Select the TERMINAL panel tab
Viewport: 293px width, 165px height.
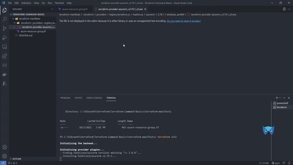[x=111, y=98]
